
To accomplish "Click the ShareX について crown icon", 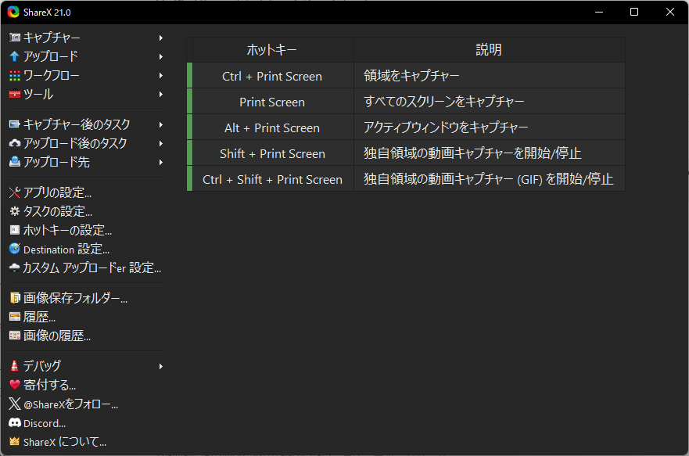I will pos(15,442).
